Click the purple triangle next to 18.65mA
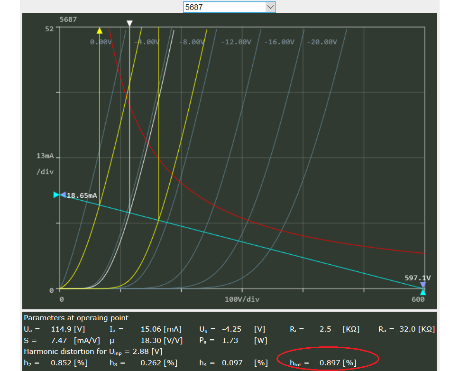450x371 pixels. pyautogui.click(x=63, y=195)
